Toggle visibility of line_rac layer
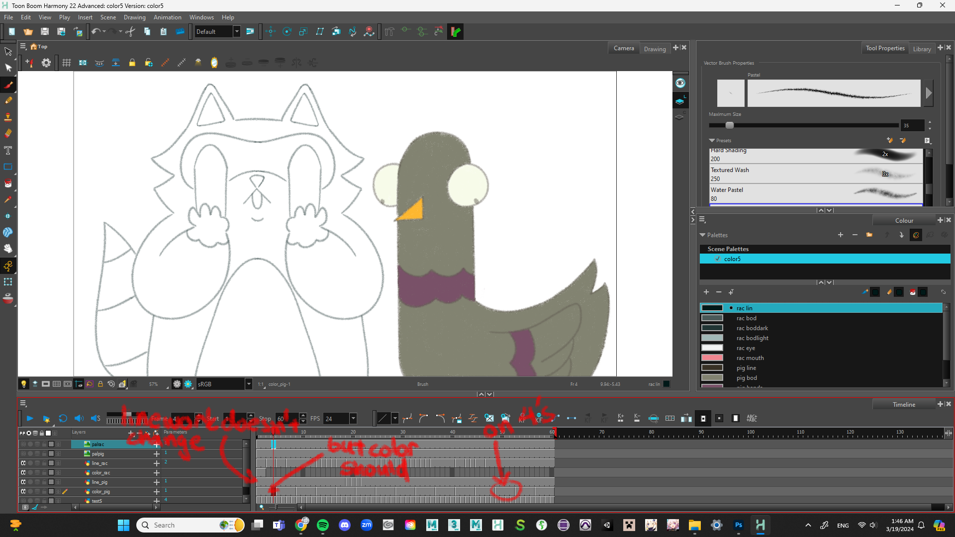The width and height of the screenshot is (955, 537). tap(23, 463)
